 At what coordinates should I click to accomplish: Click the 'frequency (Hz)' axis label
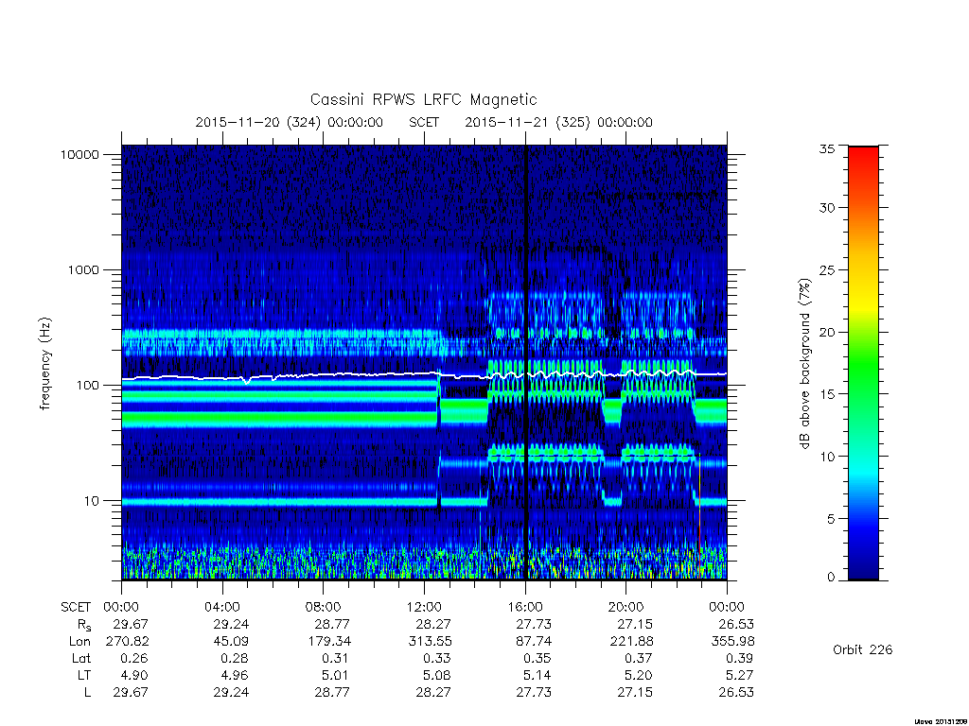45,363
